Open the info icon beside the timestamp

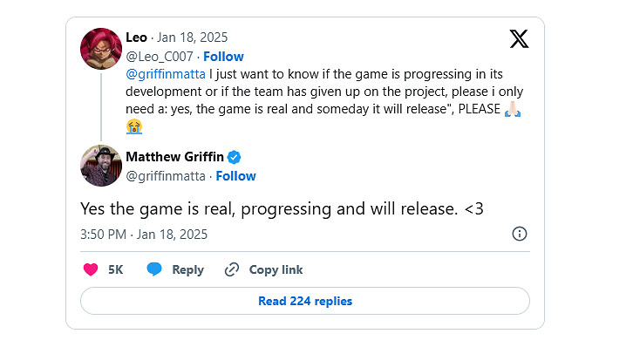pos(519,234)
